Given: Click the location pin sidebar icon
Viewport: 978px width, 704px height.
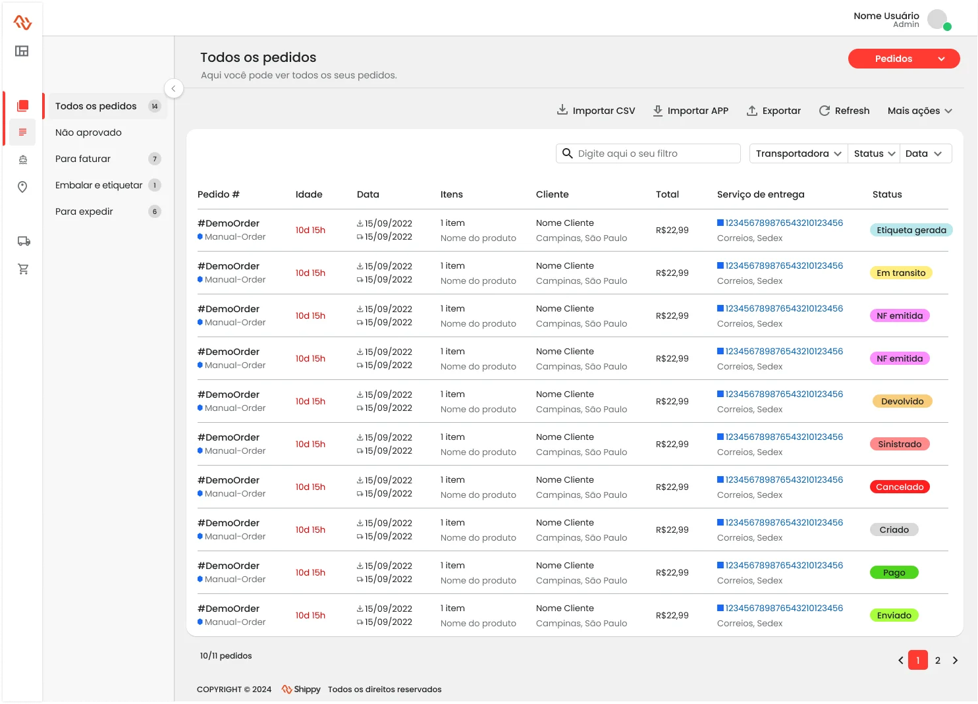Looking at the screenshot, I should coord(22,187).
